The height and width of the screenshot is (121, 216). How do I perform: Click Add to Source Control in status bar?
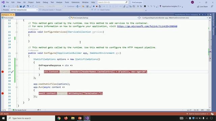click(x=197, y=114)
